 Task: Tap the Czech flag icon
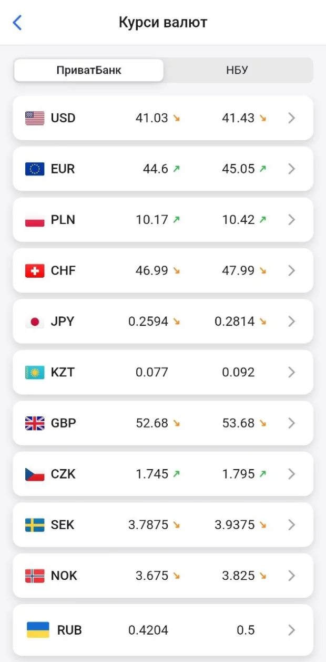(x=35, y=474)
